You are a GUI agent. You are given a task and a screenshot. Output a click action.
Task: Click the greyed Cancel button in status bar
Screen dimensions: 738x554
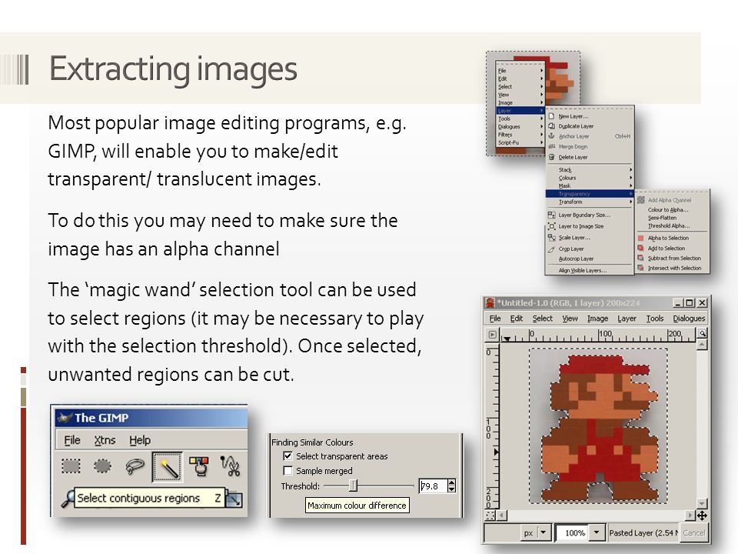[x=693, y=532]
